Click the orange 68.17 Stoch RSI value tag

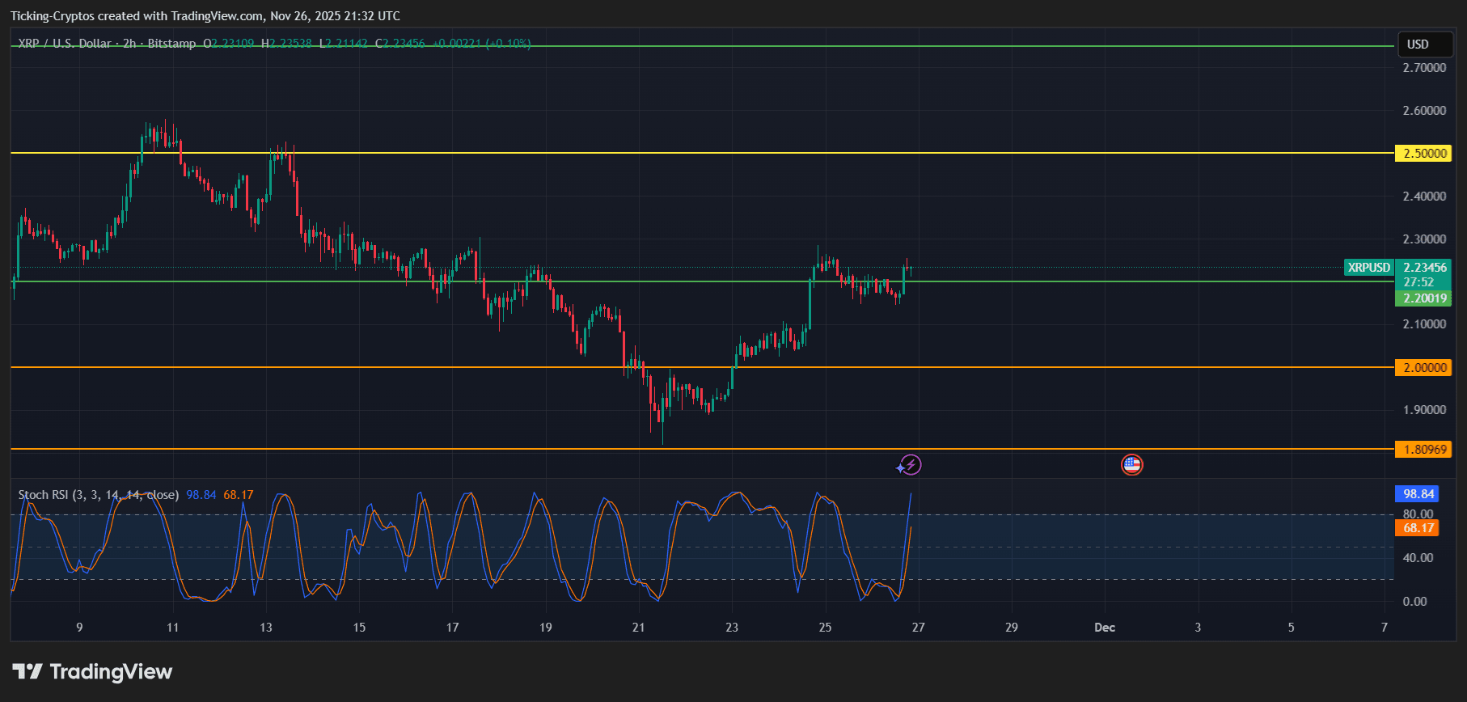click(1417, 528)
